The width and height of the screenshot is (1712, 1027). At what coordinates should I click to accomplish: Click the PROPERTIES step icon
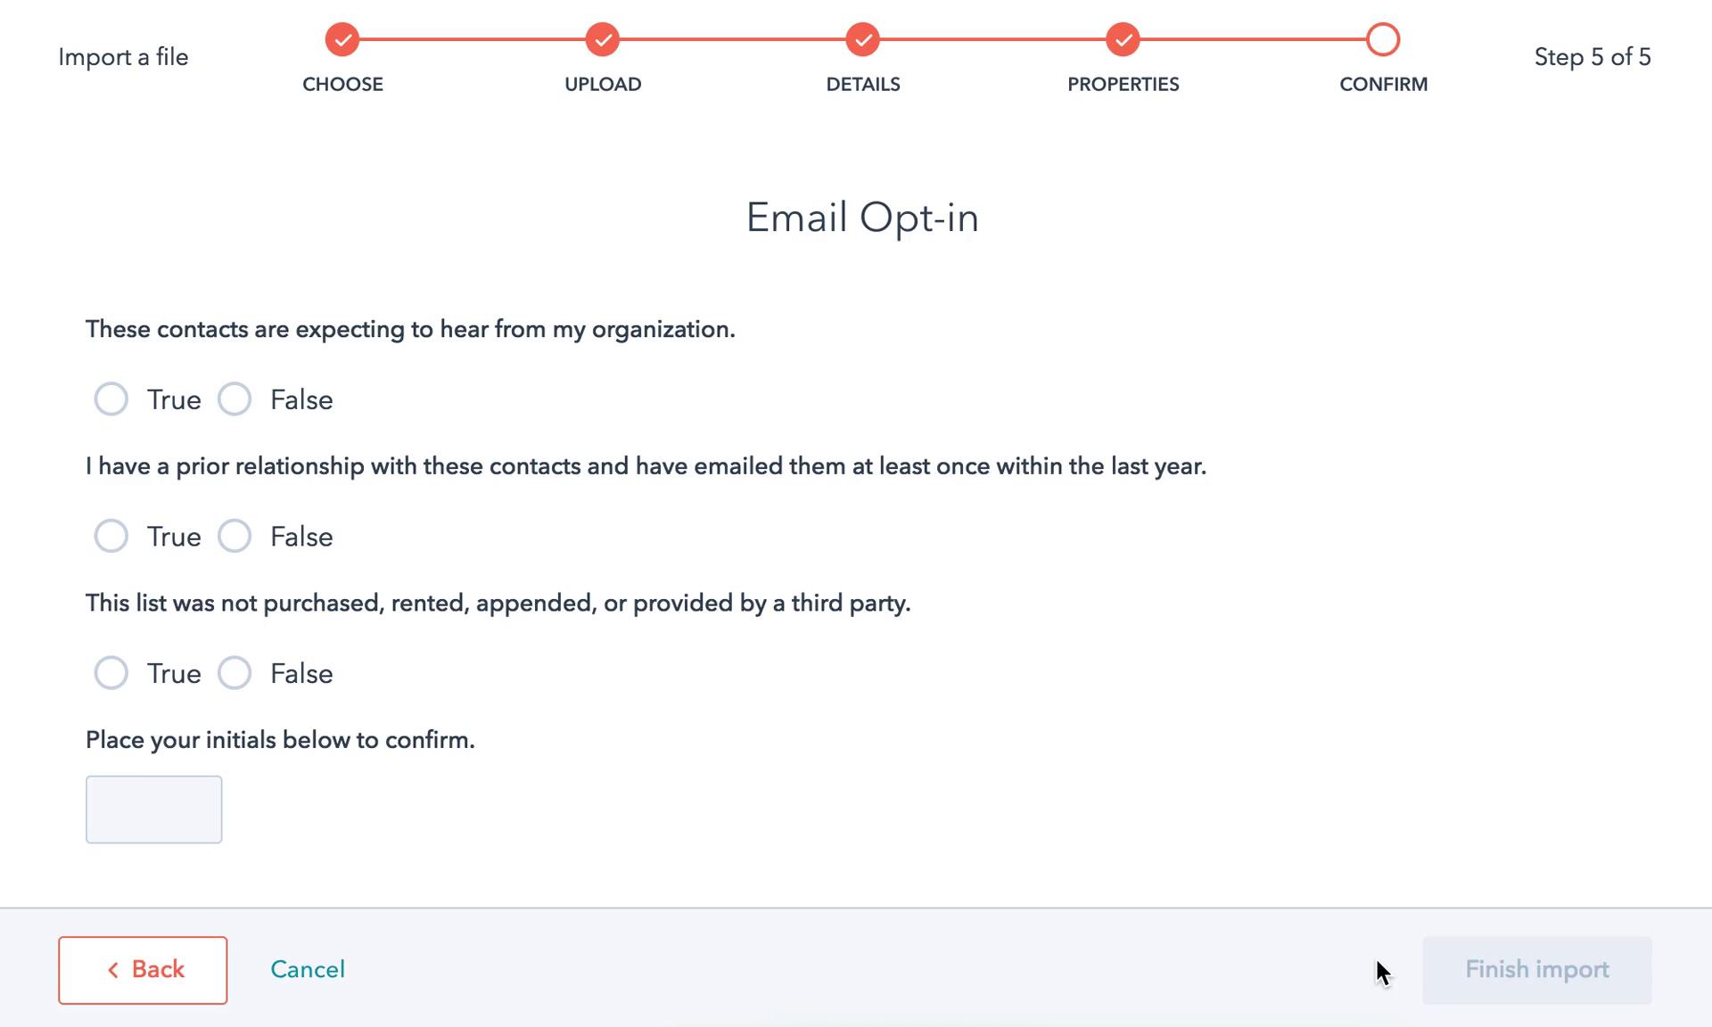pyautogui.click(x=1123, y=38)
